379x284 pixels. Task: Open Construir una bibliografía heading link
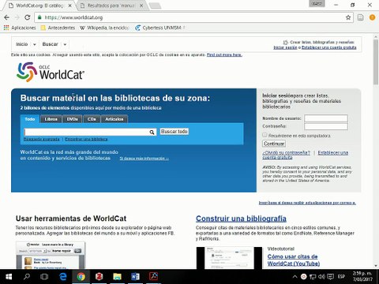[241, 219]
